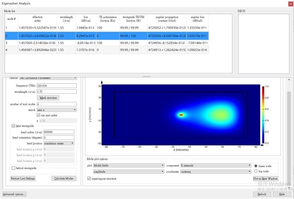Toggle the use max index checkbox

[38, 115]
